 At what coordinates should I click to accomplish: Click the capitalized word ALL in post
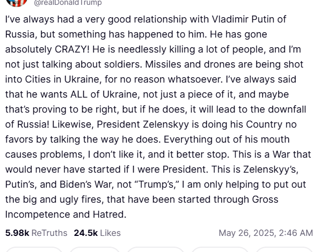click(79, 94)
